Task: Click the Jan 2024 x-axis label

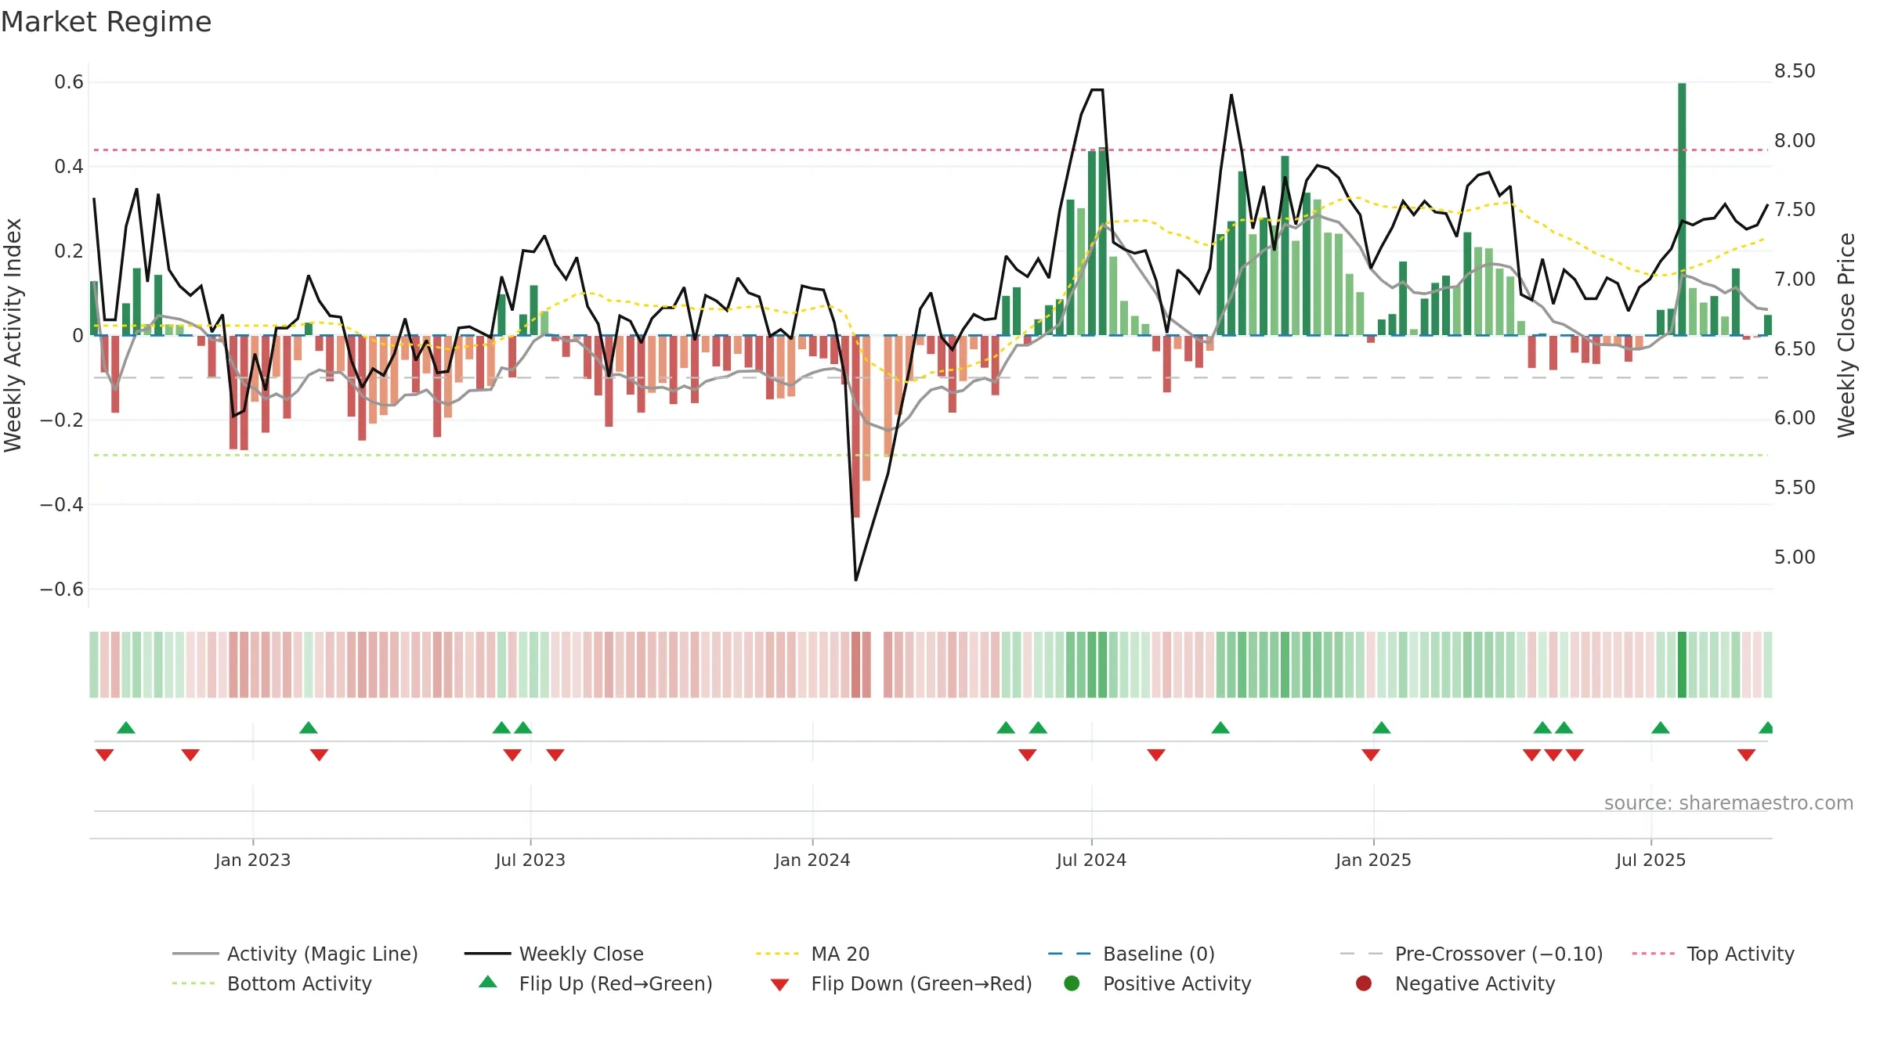Action: 812,860
